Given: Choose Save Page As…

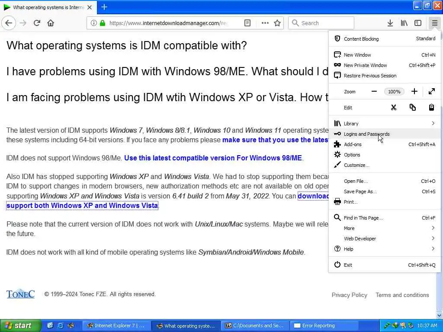Looking at the screenshot, I should 385,192.
